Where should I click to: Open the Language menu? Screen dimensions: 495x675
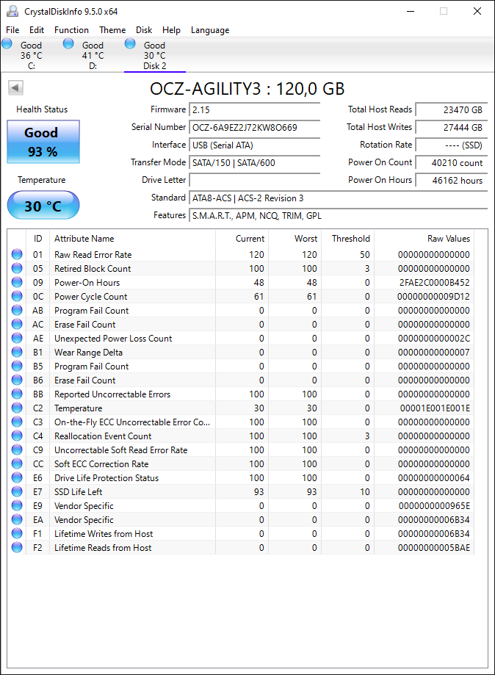[x=210, y=29]
